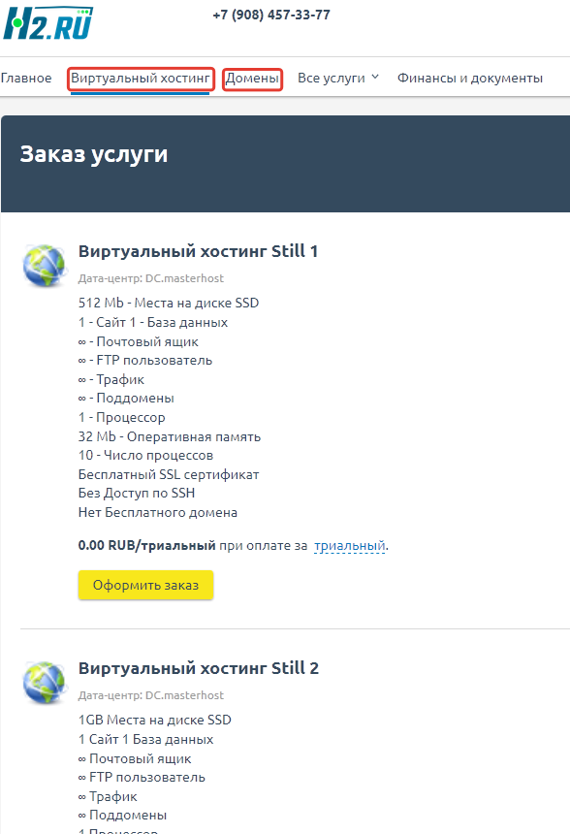Viewport: 570px width, 834px height.
Task: Switch to the Виртуальный хостинг tab
Action: click(x=141, y=79)
